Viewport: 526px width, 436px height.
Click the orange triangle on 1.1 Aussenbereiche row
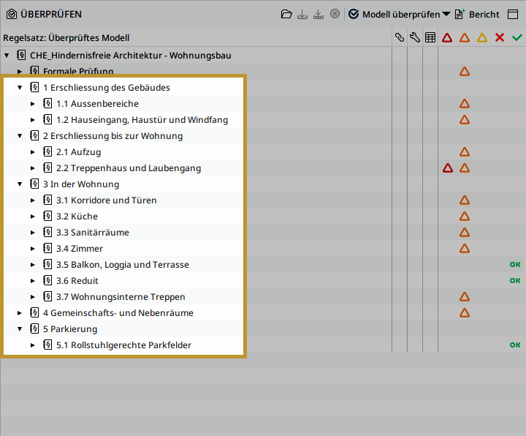[x=465, y=103]
